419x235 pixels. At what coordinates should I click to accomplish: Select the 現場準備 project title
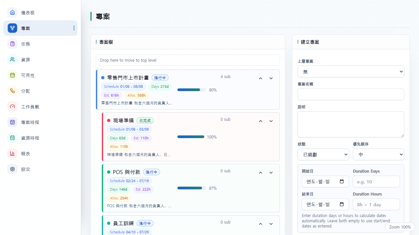[x=123, y=120]
